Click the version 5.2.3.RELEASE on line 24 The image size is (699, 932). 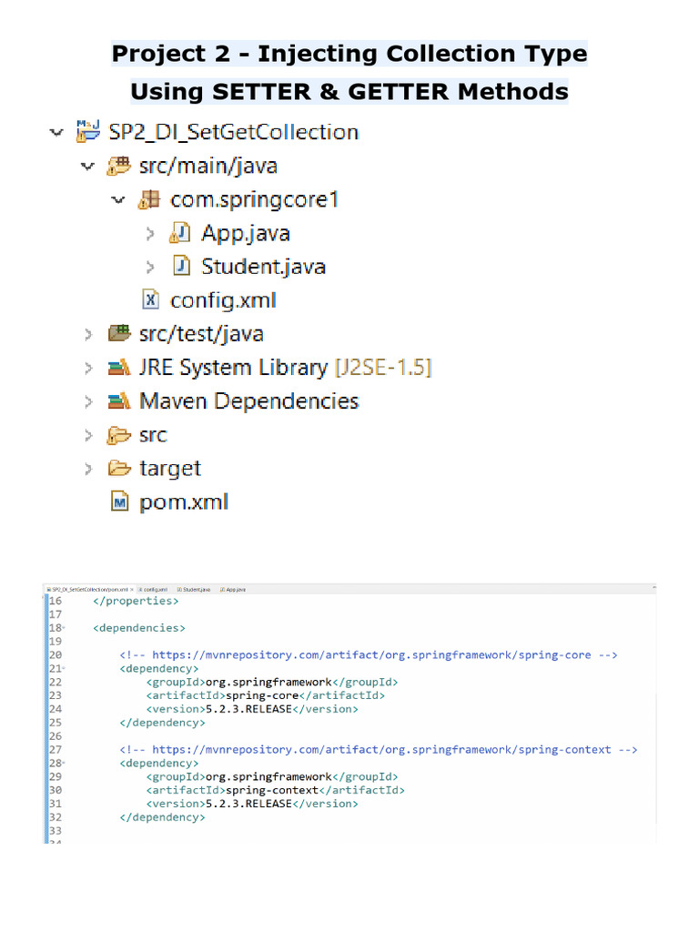pos(248,709)
